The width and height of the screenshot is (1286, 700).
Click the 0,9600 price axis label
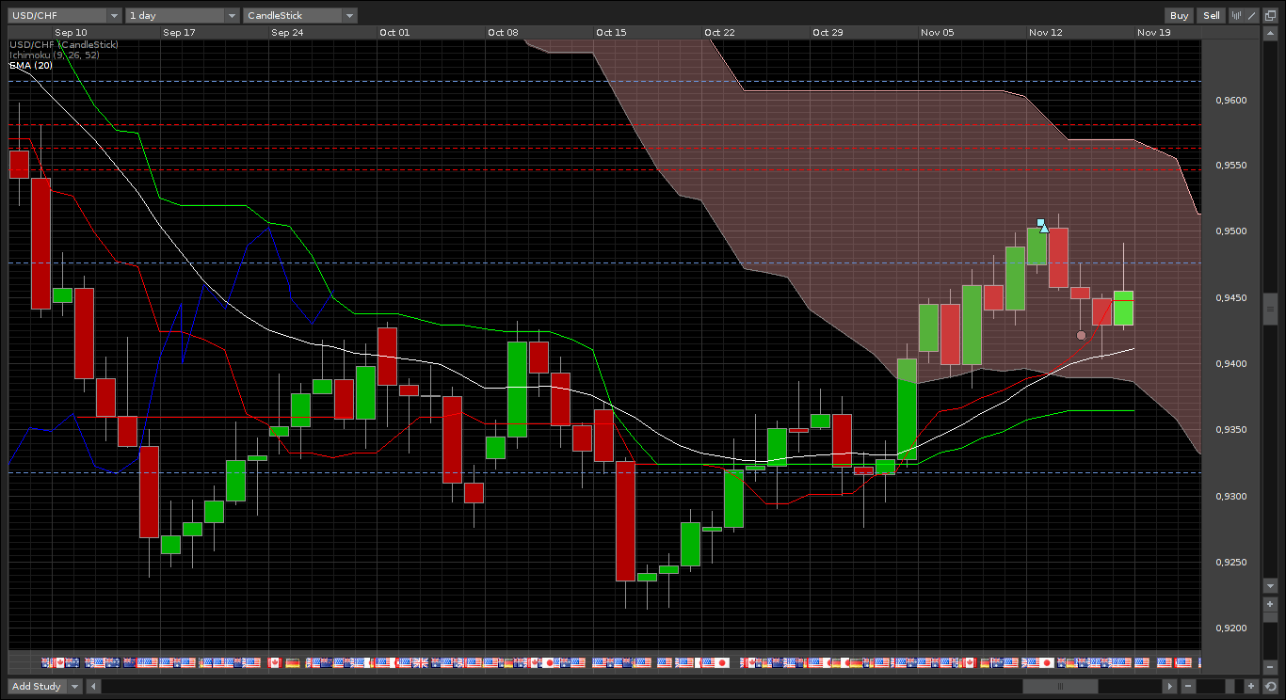(1230, 100)
